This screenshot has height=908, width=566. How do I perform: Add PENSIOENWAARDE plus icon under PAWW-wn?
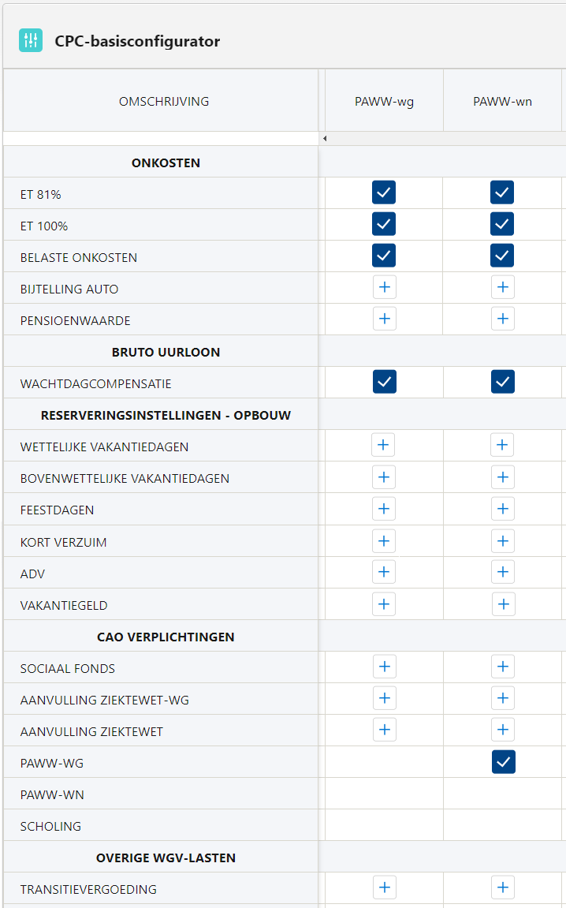502,319
